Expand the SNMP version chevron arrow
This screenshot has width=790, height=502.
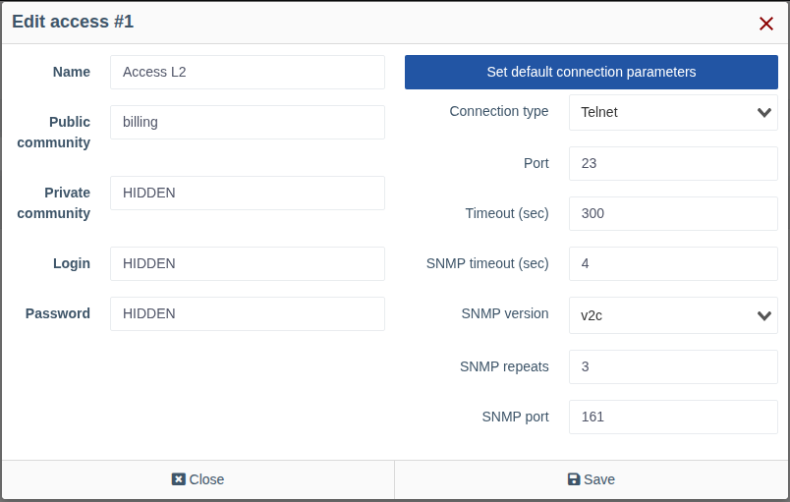pos(763,315)
